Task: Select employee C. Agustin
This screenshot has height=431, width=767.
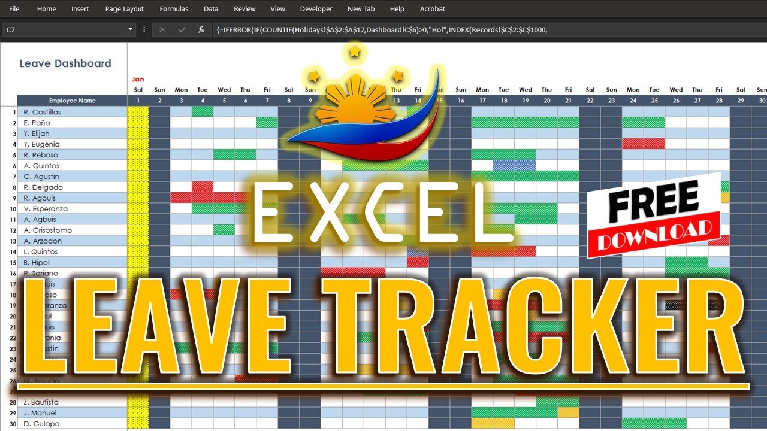Action: [72, 177]
